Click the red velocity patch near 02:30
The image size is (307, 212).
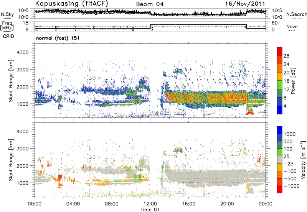click(60, 178)
